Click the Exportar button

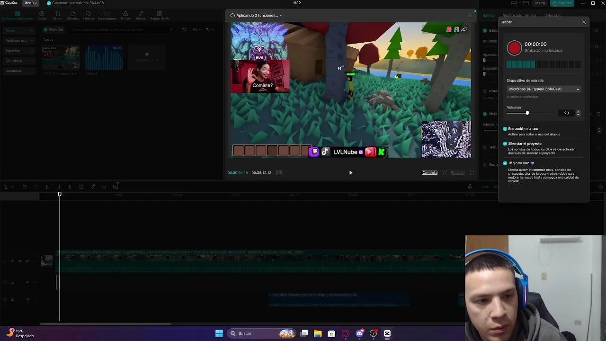(563, 3)
